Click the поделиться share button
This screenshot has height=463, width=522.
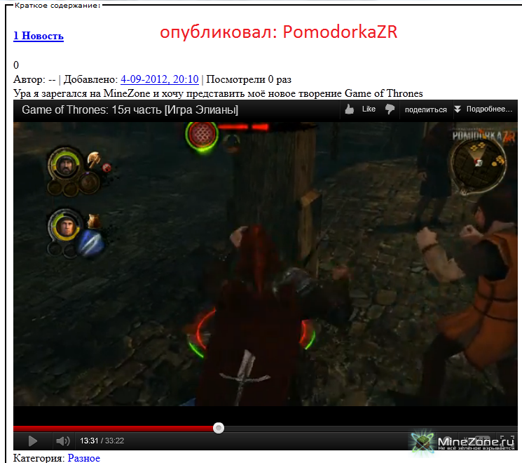[425, 109]
